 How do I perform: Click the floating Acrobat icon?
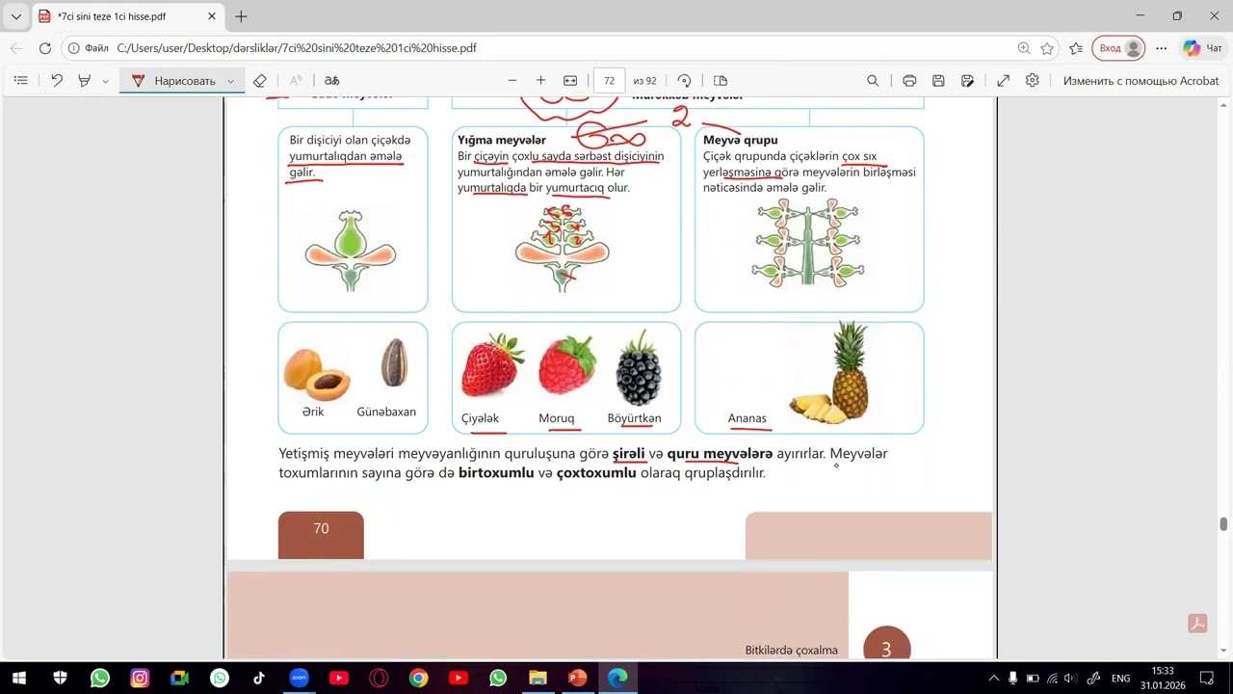click(x=1197, y=623)
